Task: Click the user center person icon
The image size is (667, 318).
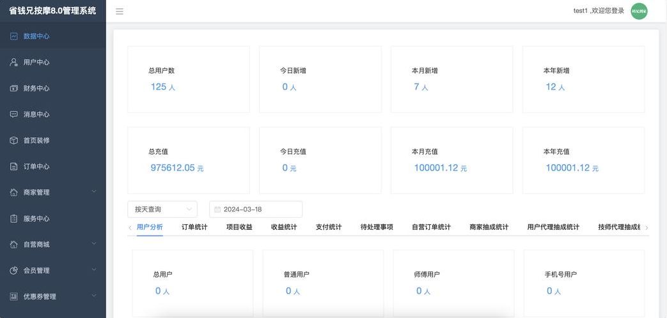Action: pyautogui.click(x=13, y=63)
